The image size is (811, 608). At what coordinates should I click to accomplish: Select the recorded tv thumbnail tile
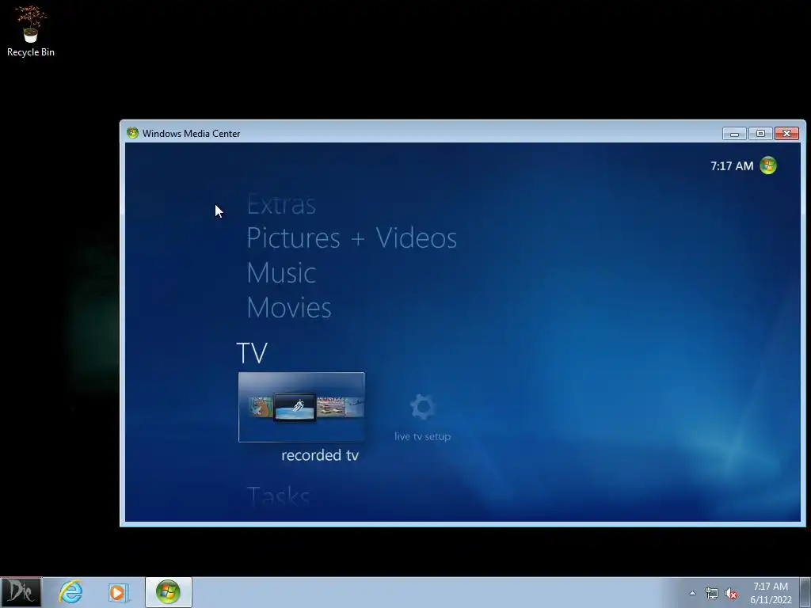pyautogui.click(x=302, y=407)
